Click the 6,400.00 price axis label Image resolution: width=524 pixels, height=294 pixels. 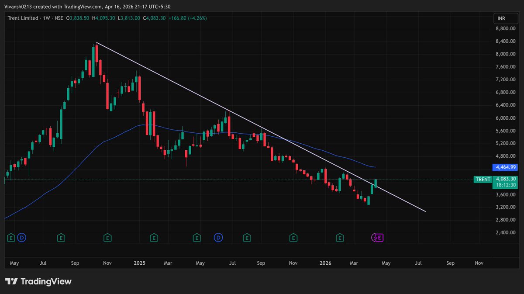pyautogui.click(x=506, y=105)
